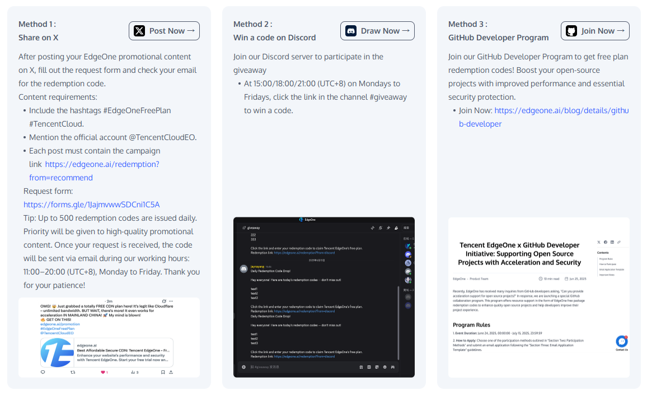
Task: Click the "Tip: Up to 500 redemption codes" paragraph
Action: coord(111,252)
